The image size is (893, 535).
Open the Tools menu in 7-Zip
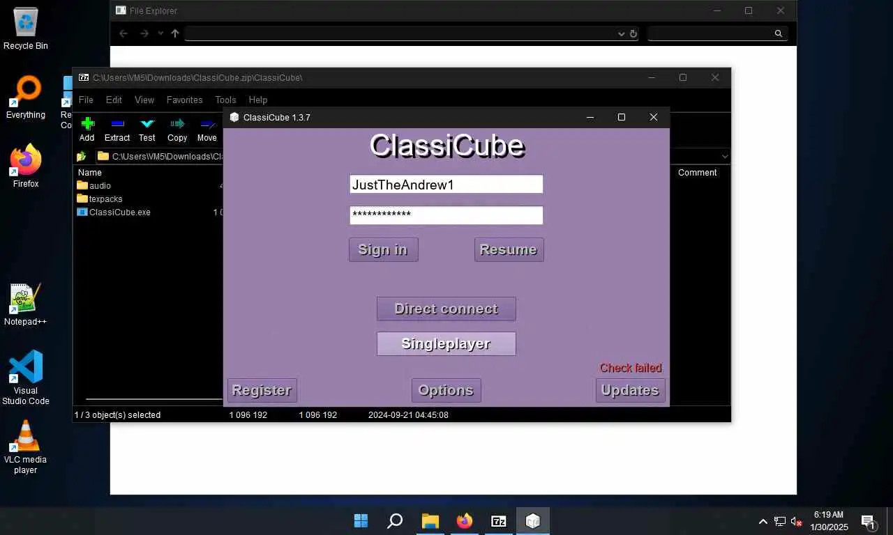225,100
